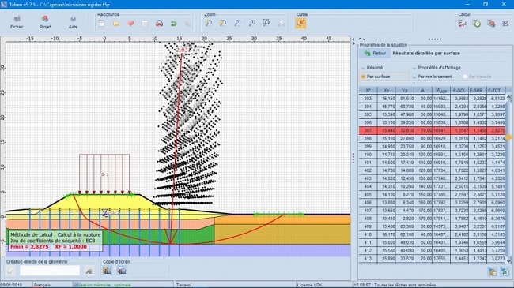Click the Retour button
The height and width of the screenshot is (288, 514).
tap(374, 54)
